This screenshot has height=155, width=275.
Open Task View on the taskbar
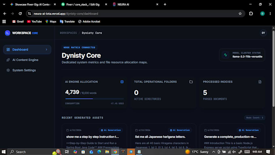point(67,152)
